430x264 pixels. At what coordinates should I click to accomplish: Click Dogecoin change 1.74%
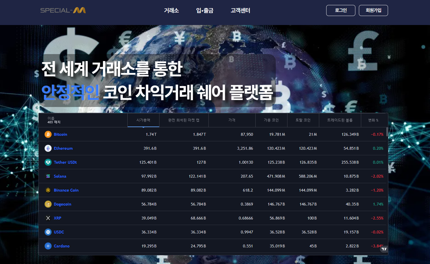378,204
